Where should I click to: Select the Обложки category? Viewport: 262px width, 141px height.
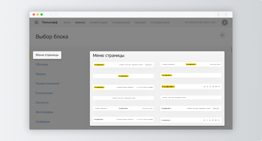42,64
